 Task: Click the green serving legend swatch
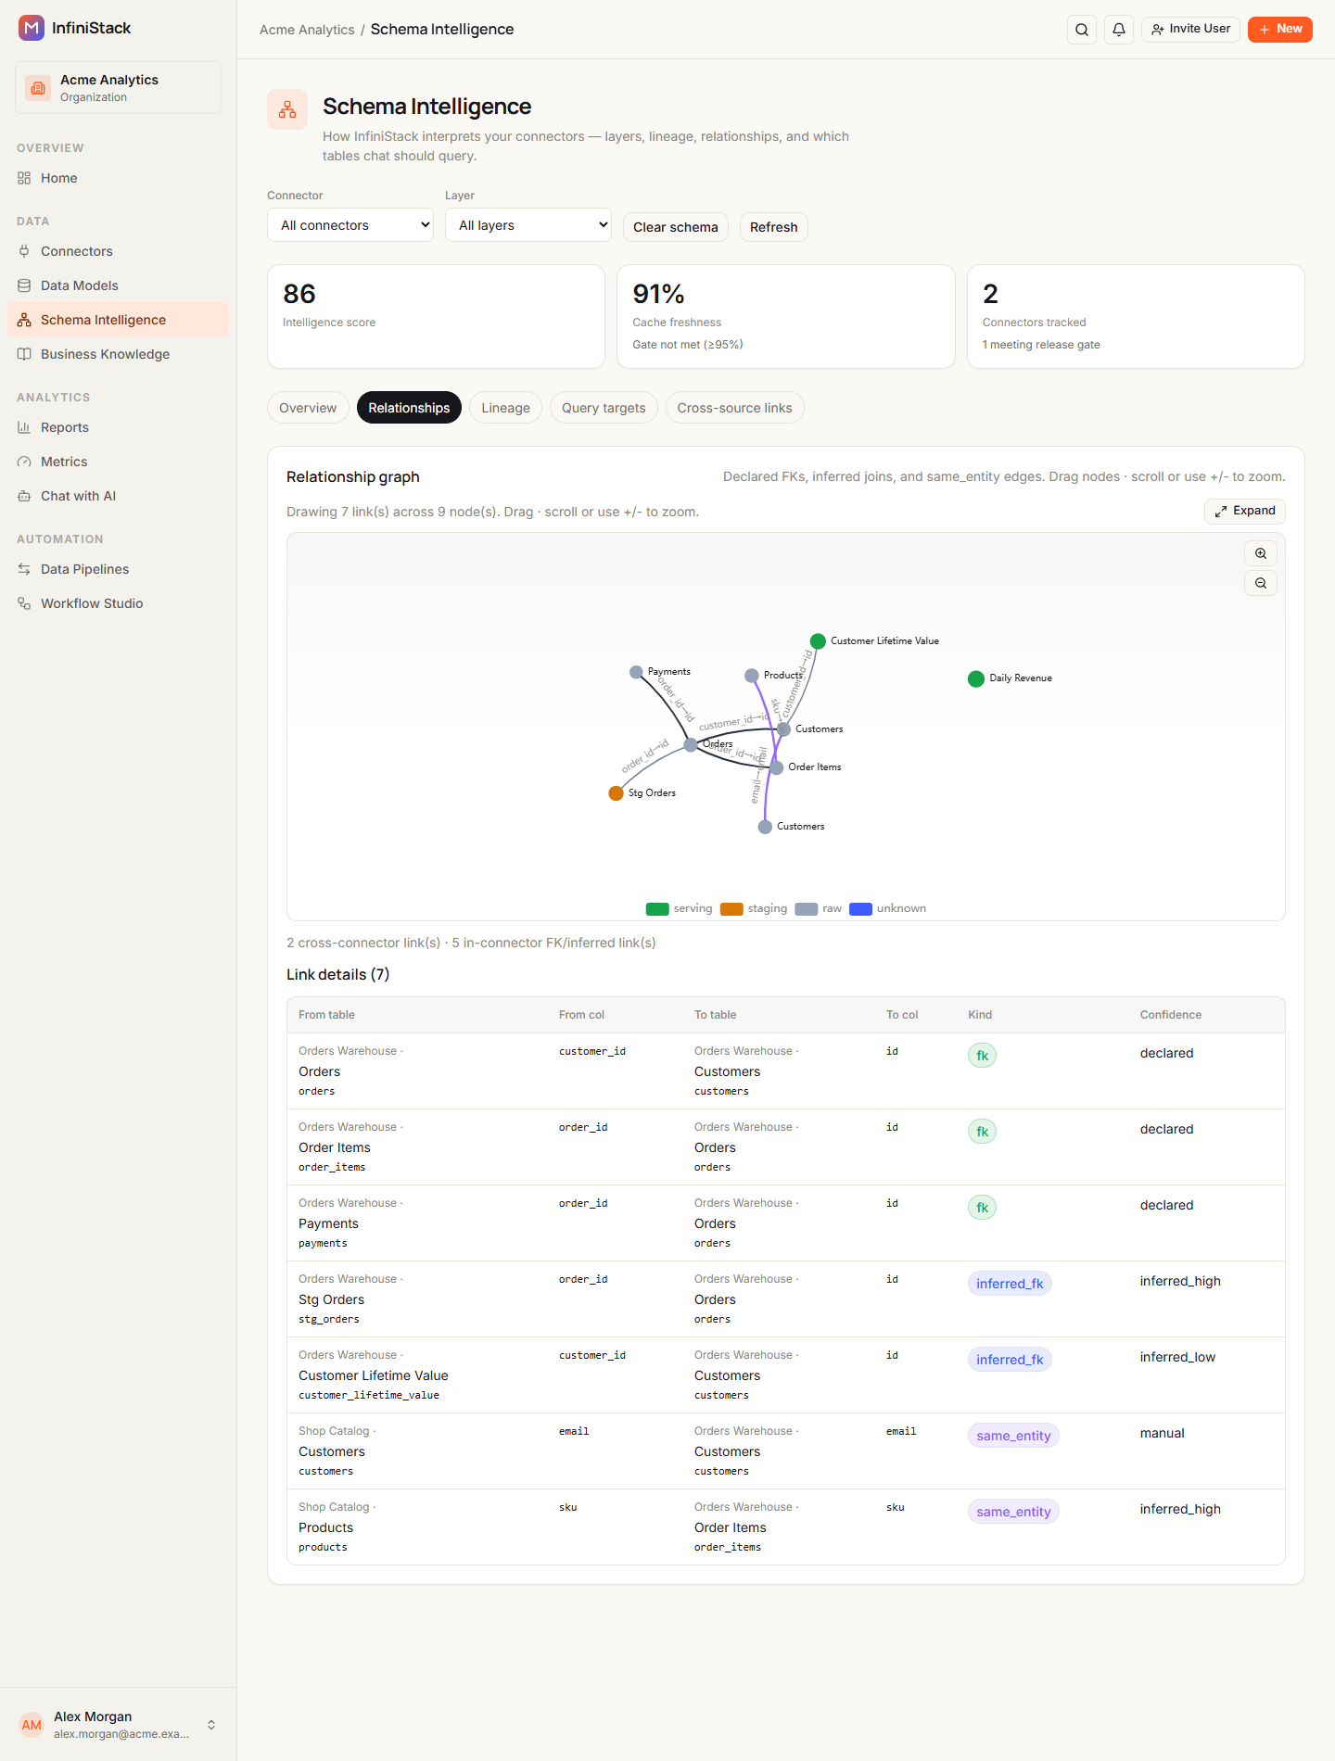tap(657, 909)
